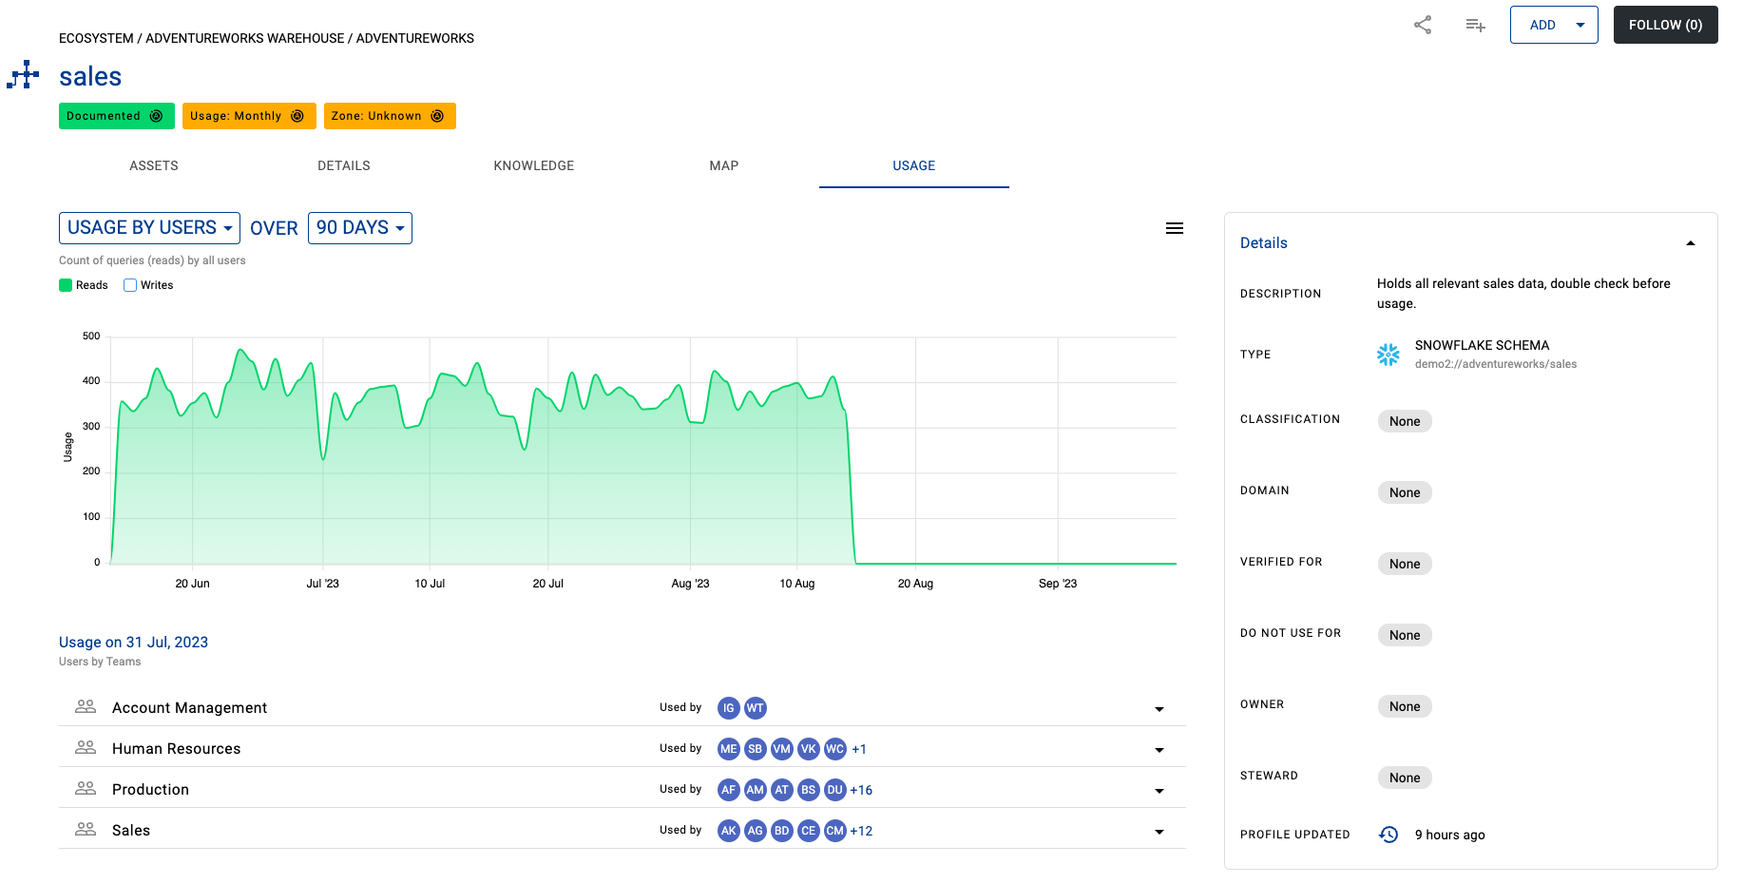Toggle the Reads series checkbox

click(66, 285)
